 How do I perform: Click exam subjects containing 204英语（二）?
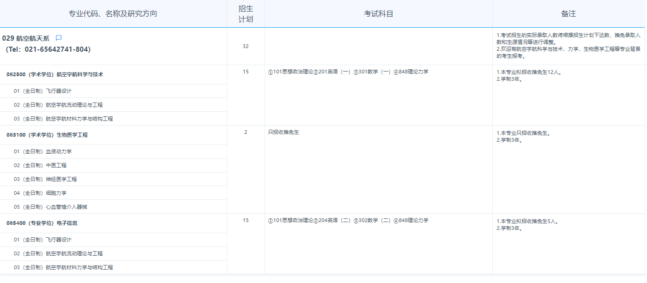point(348,220)
